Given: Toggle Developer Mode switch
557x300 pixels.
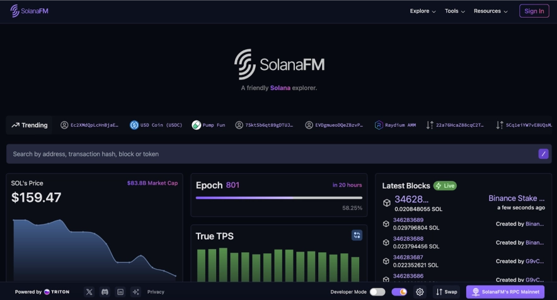Looking at the screenshot, I should [x=377, y=292].
